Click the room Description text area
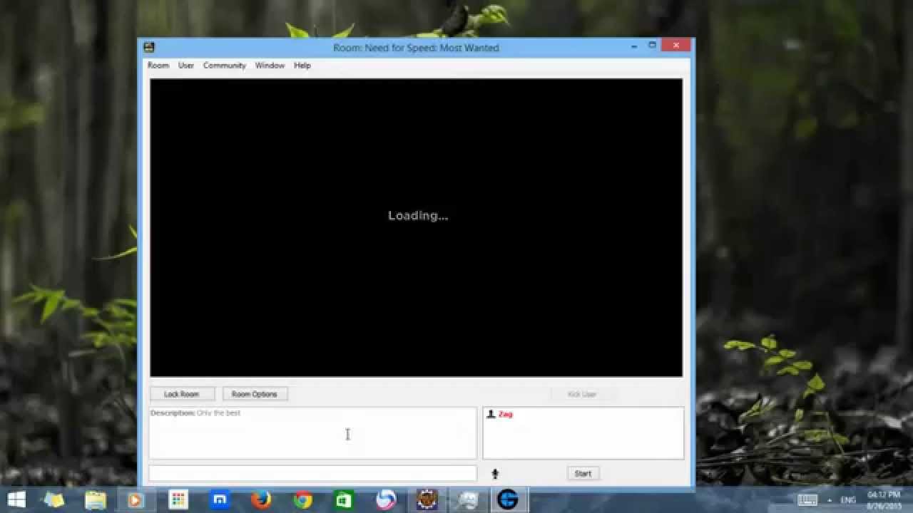The image size is (913, 513). [312, 433]
